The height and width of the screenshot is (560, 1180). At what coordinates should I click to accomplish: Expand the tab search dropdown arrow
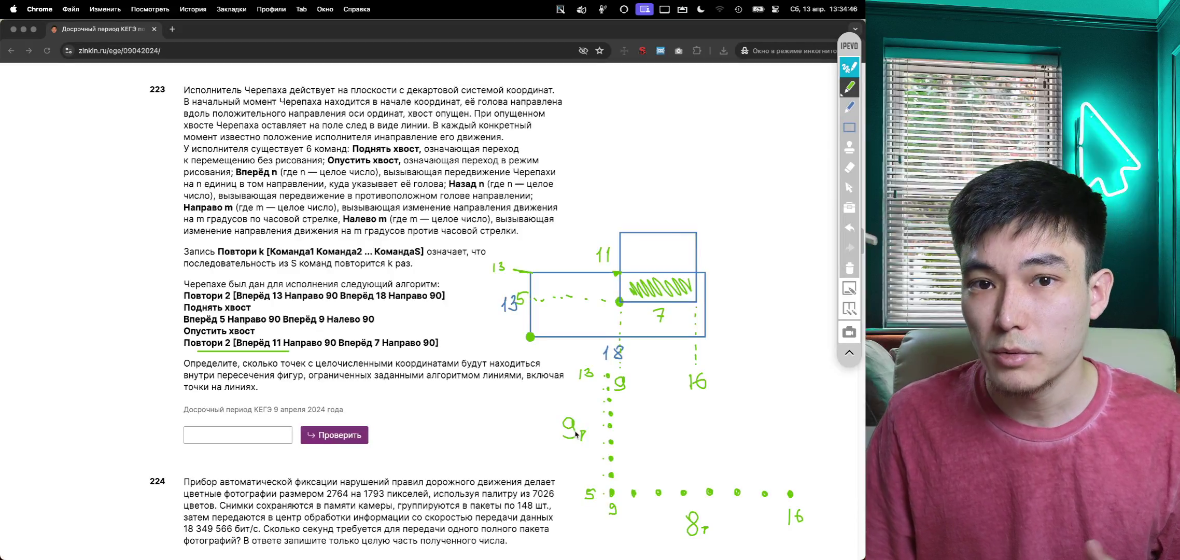coord(855,29)
